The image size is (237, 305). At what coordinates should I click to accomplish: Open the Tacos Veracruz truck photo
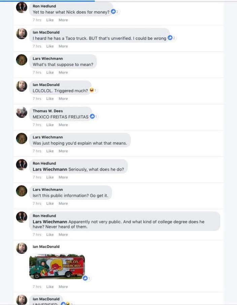tap(57, 266)
